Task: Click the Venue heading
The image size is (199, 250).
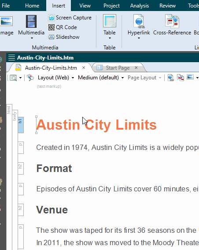Action: [52, 210]
